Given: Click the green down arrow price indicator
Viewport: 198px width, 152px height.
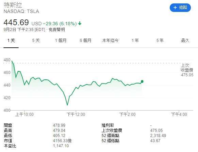Looking at the screenshot, I should click(80, 24).
